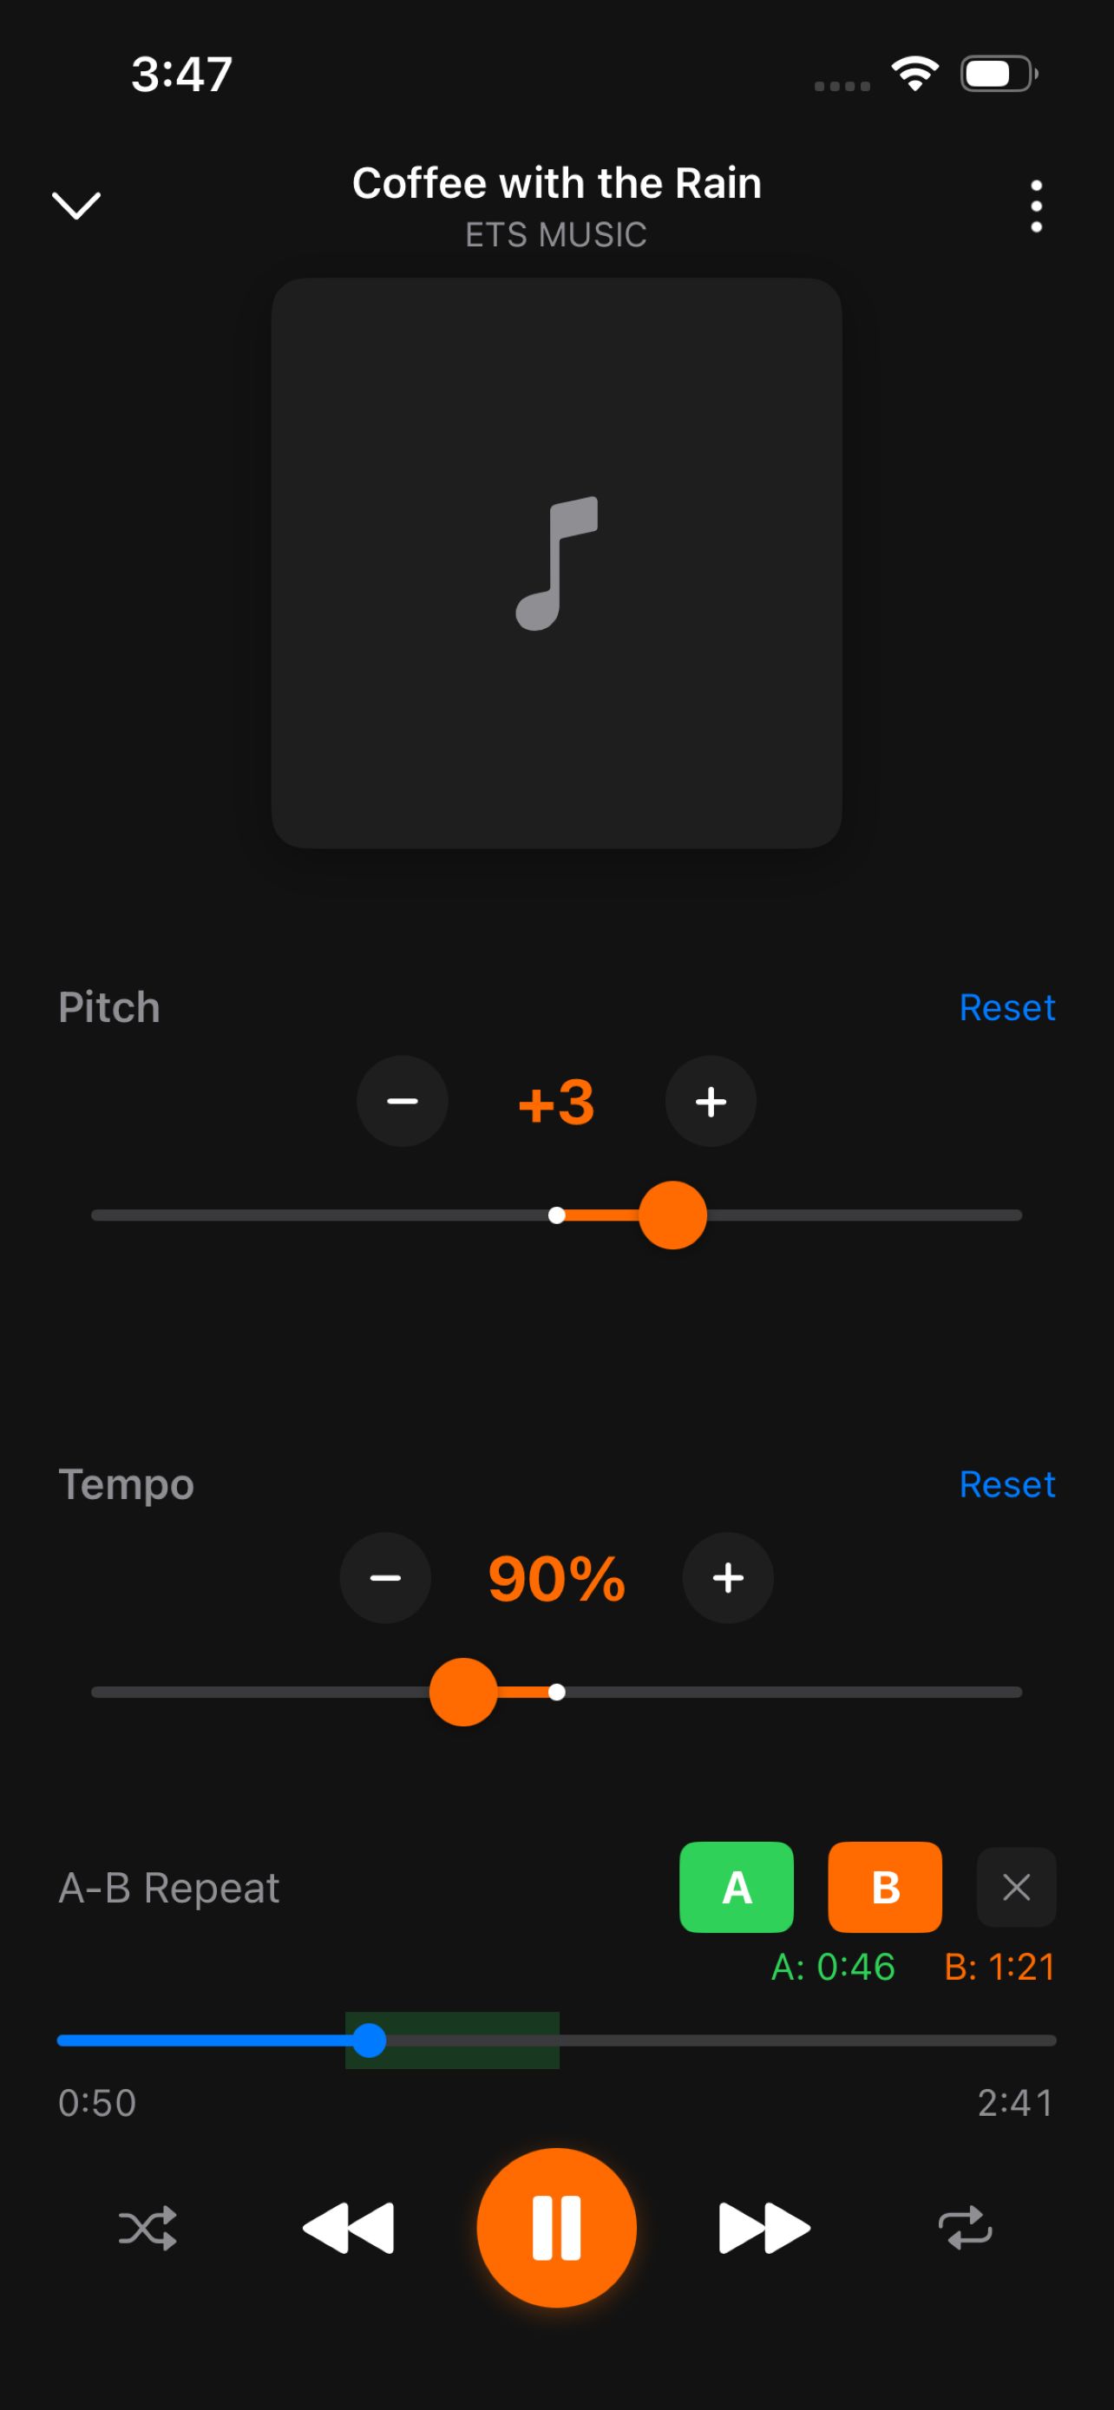Raise tempo with the plus button

(x=728, y=1577)
